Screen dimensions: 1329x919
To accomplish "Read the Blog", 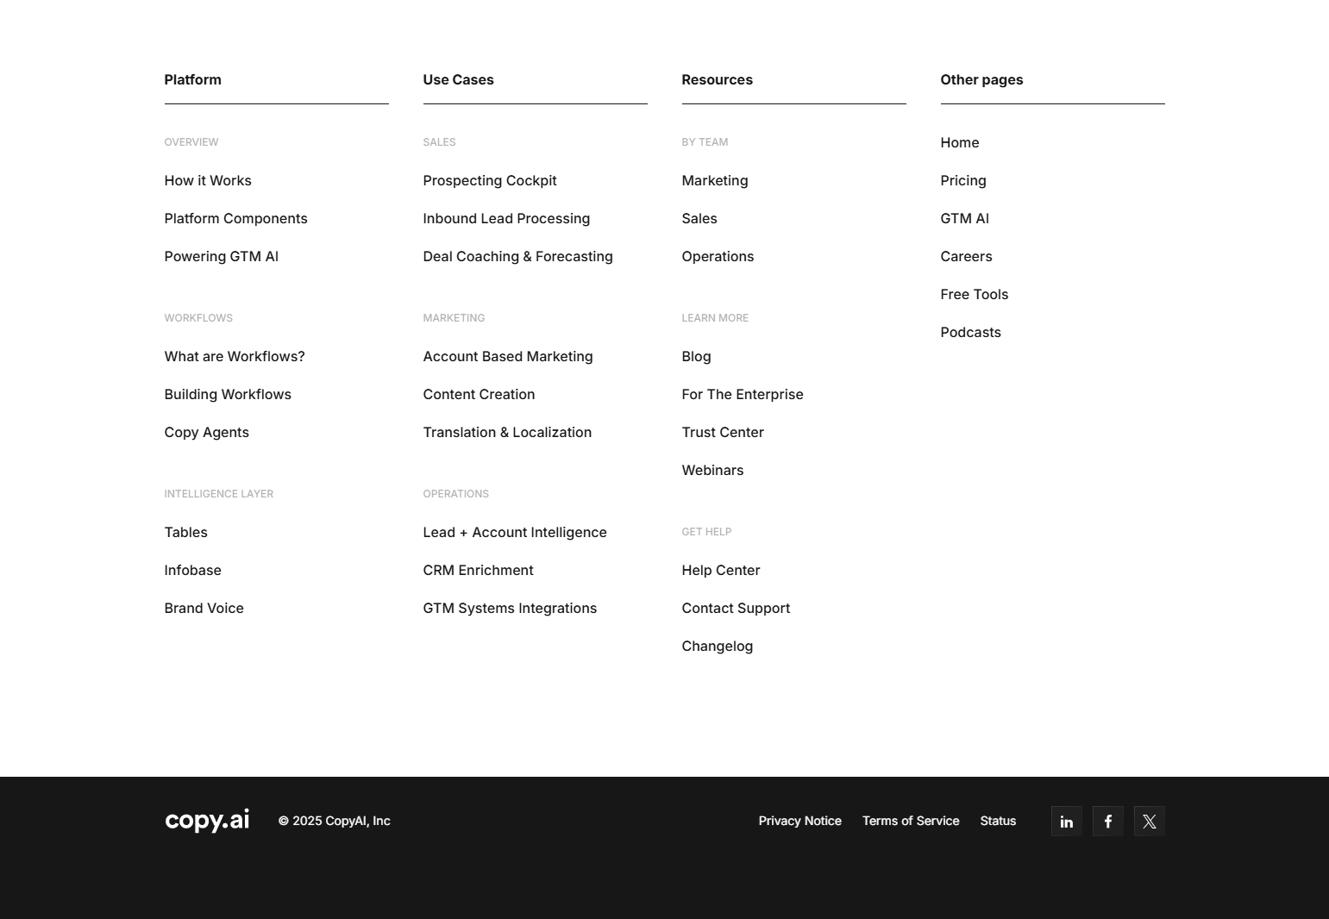I will (x=696, y=356).
